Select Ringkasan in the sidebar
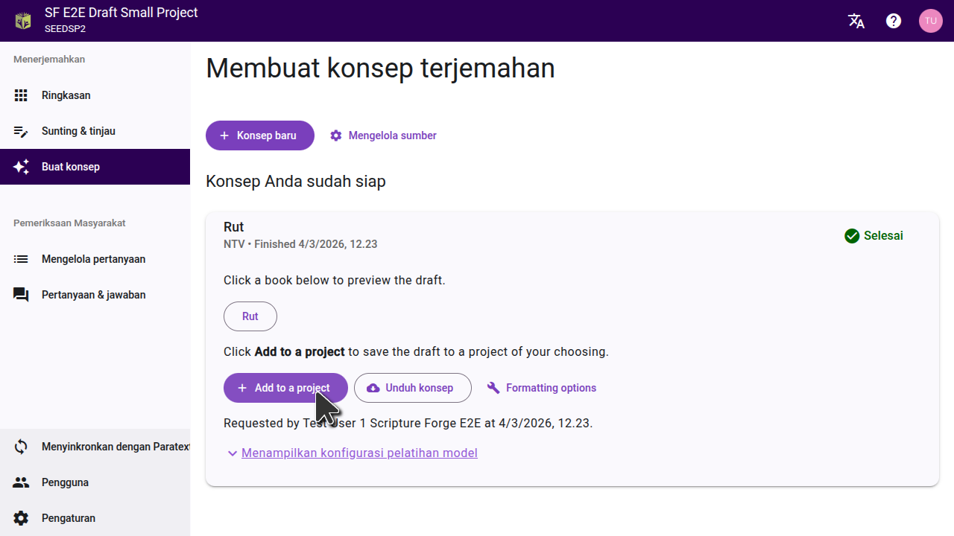This screenshot has height=536, width=954. 66,95
